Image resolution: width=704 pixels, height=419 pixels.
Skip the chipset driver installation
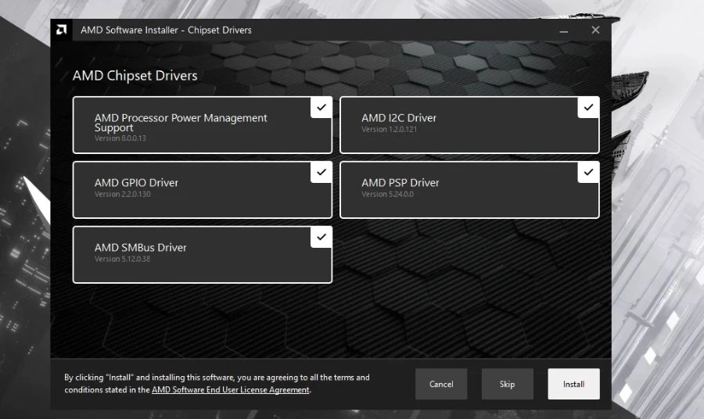(508, 384)
